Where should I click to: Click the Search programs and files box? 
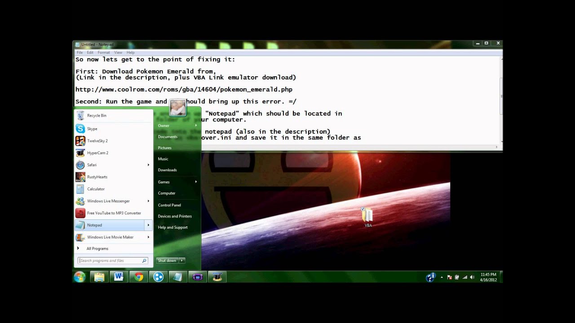[x=113, y=261]
